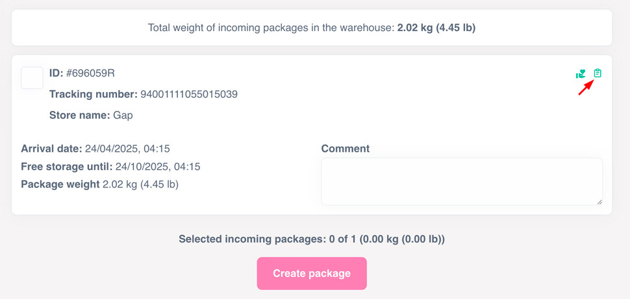Click the hand holding heart icon
This screenshot has height=299, width=630.
tap(581, 74)
